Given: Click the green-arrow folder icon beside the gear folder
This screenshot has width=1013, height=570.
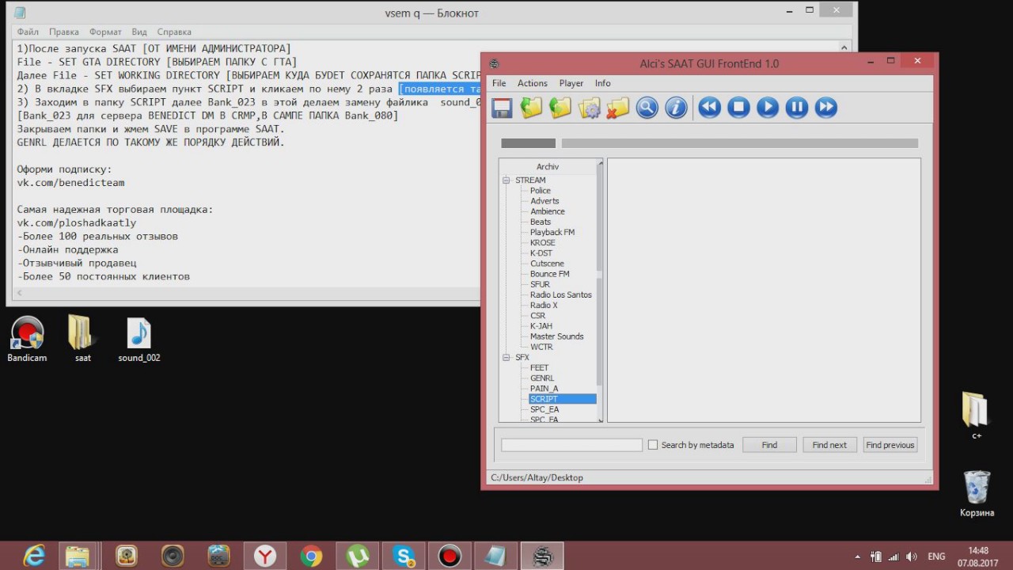Looking at the screenshot, I should click(560, 108).
